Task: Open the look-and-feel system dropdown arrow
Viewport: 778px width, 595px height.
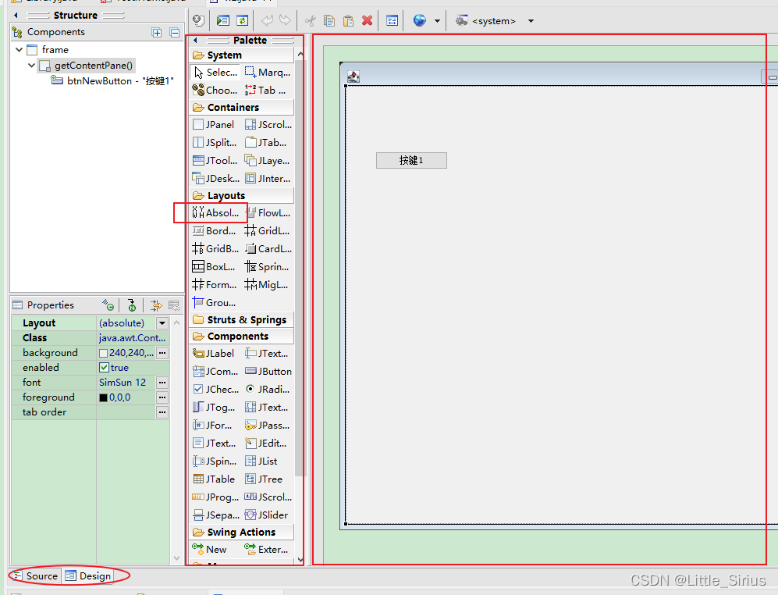Action: (x=531, y=21)
